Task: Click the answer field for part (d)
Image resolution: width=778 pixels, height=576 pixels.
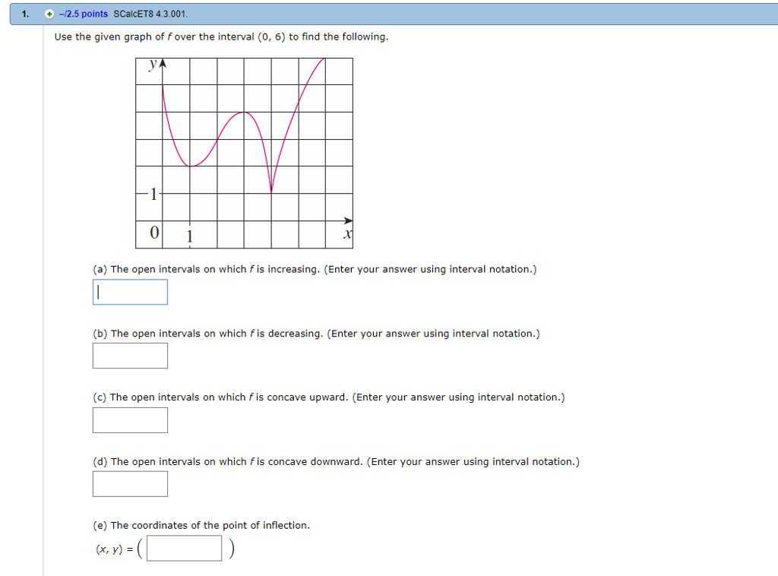Action: coord(130,484)
